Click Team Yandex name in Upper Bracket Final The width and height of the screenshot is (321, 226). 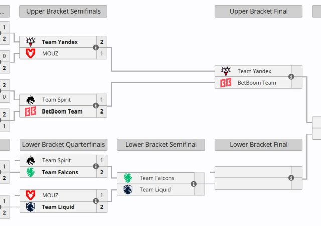(254, 71)
